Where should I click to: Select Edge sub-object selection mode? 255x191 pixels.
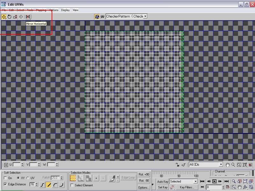tap(81, 178)
